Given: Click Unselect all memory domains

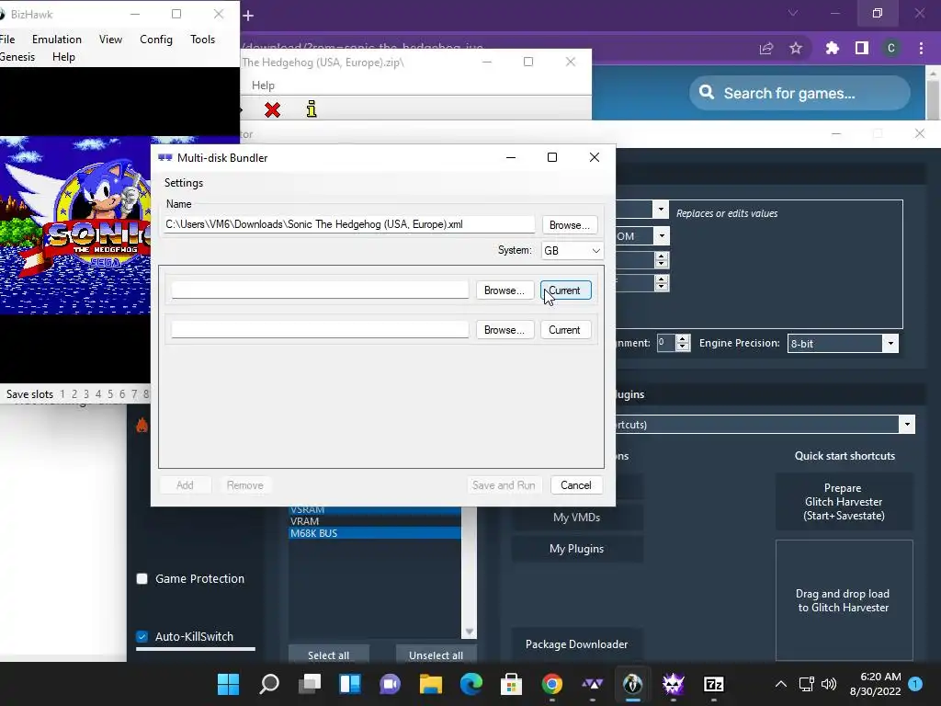Looking at the screenshot, I should click(436, 655).
